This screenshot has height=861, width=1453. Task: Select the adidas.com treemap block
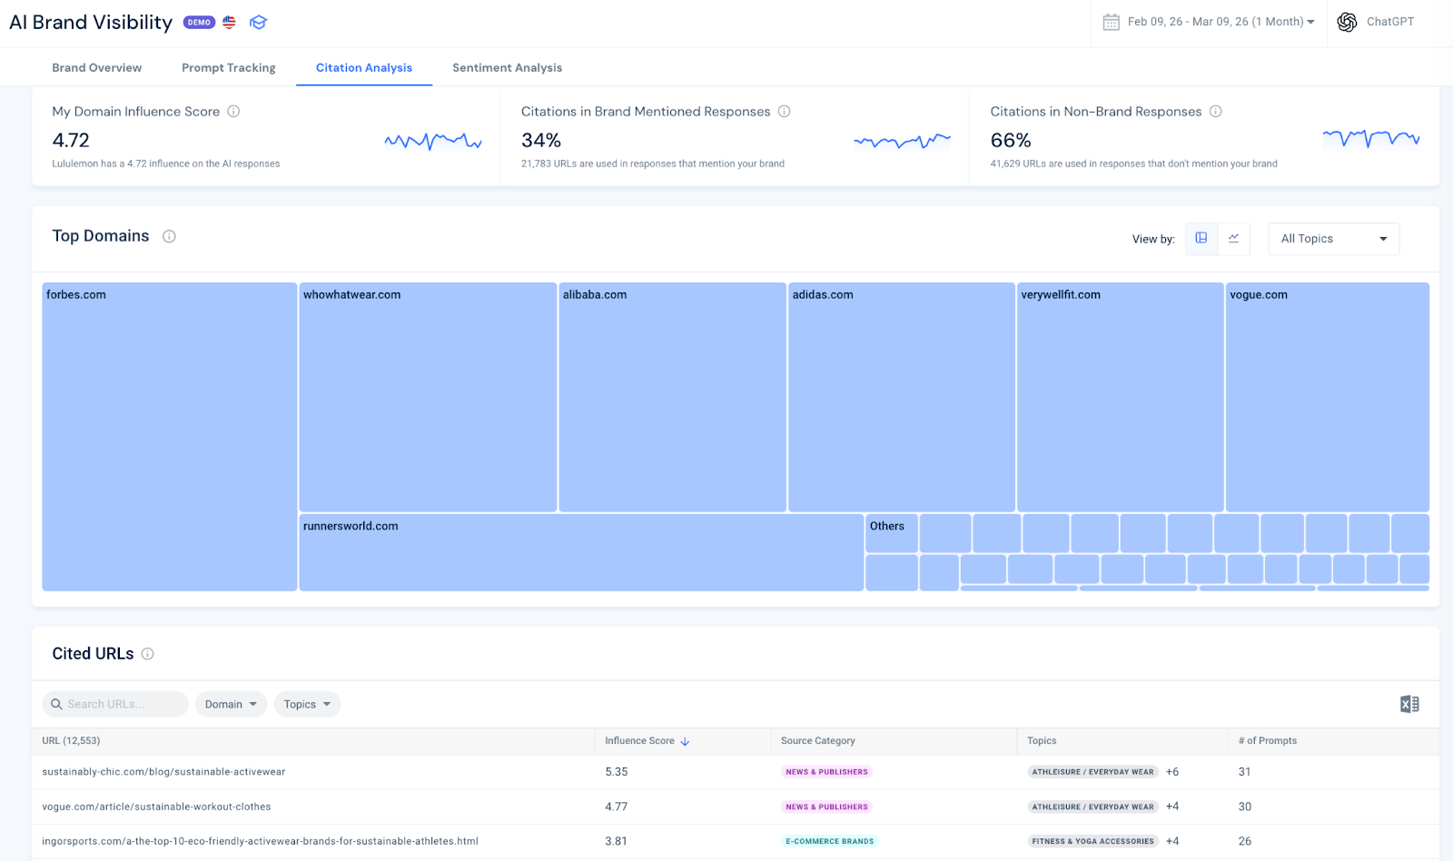[902, 397]
